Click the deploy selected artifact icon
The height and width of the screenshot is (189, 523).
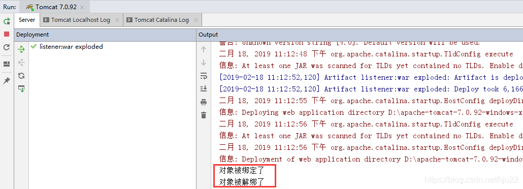(21, 89)
